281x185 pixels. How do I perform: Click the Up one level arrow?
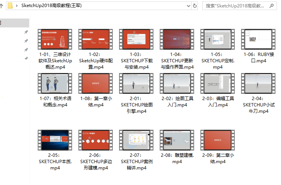pos(1,6)
